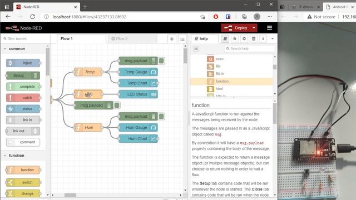Select the file in entry in help list
Image resolution: width=356 pixels, height=200 pixels.
[231, 74]
